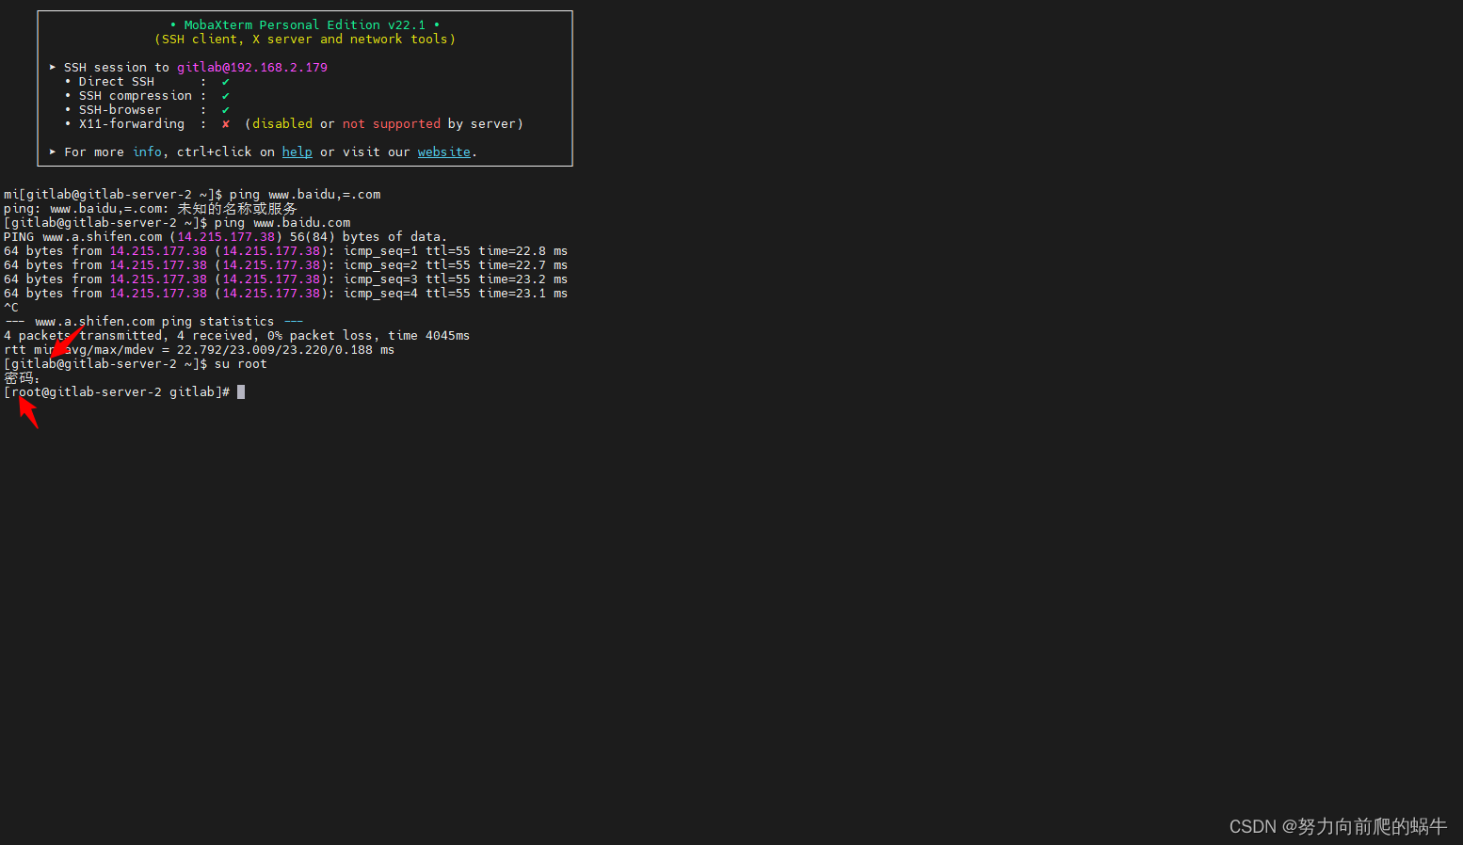
Task: Select the 'icmp_seq=2' ping reply line
Action: click(x=285, y=264)
